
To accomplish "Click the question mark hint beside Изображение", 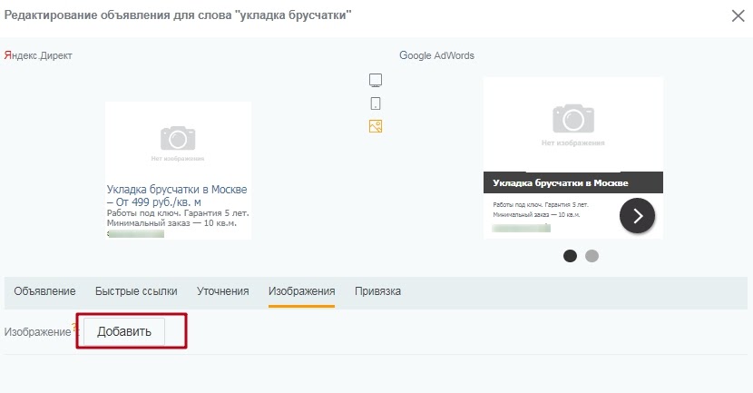I will click(x=75, y=329).
